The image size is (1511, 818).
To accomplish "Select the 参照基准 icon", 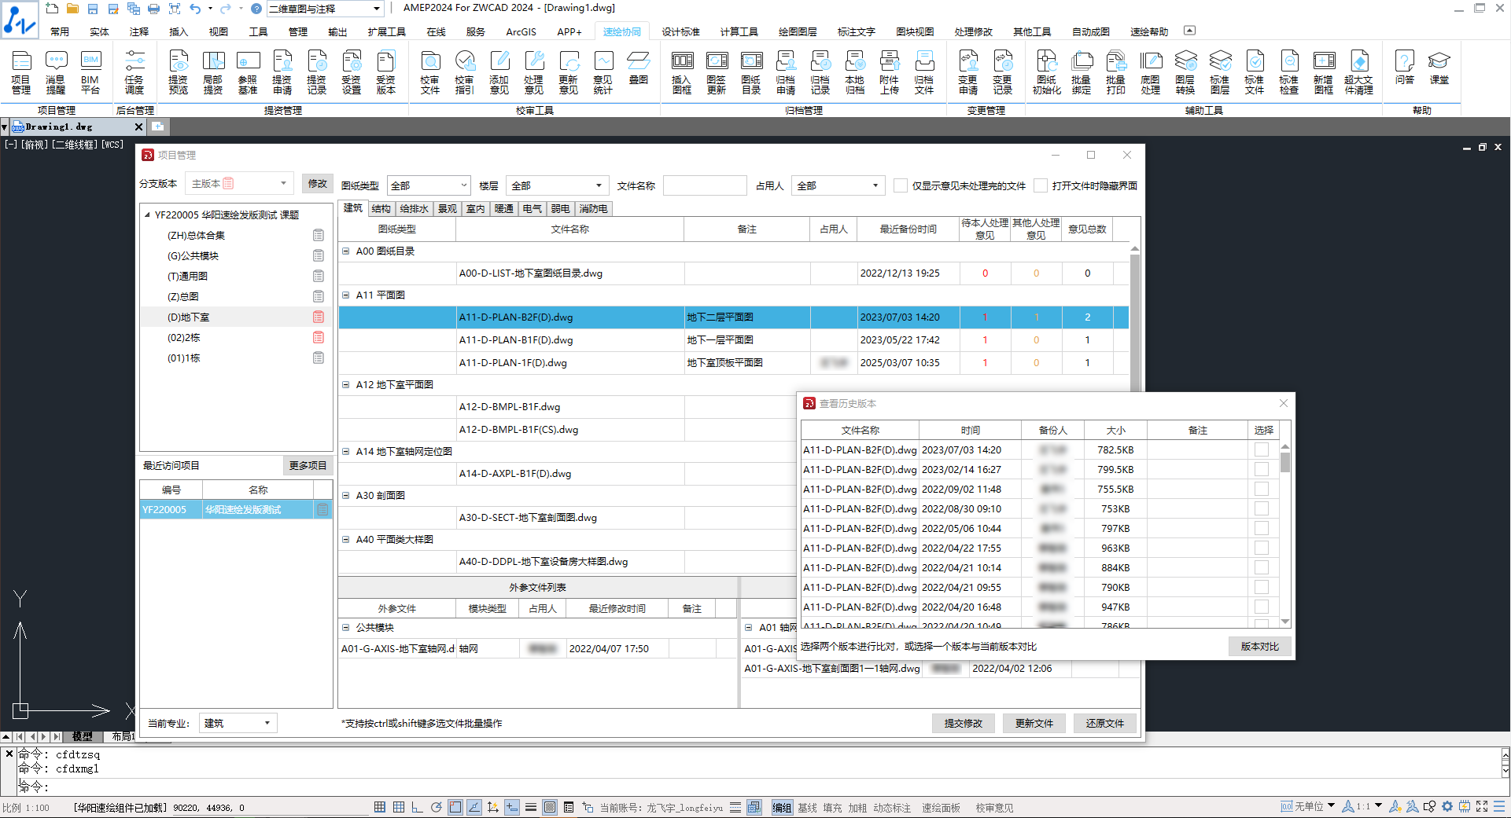I will 248,72.
